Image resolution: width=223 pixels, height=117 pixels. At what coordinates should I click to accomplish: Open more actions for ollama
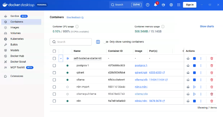coord(201,80)
